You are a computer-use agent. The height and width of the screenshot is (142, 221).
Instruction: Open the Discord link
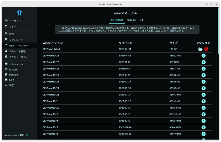pyautogui.click(x=19, y=69)
